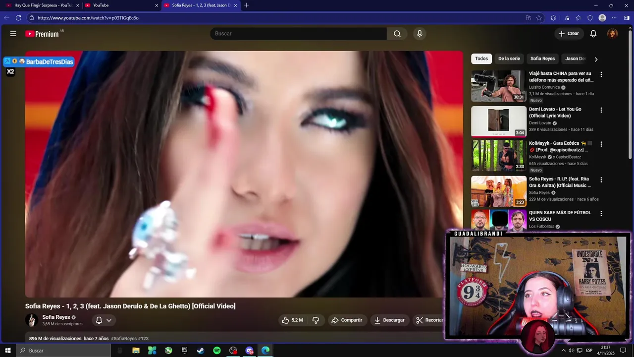Open Sofia Reyes channel avatar
The width and height of the screenshot is (634, 357).
(x=32, y=320)
